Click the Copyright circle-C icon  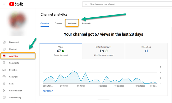click(4, 77)
